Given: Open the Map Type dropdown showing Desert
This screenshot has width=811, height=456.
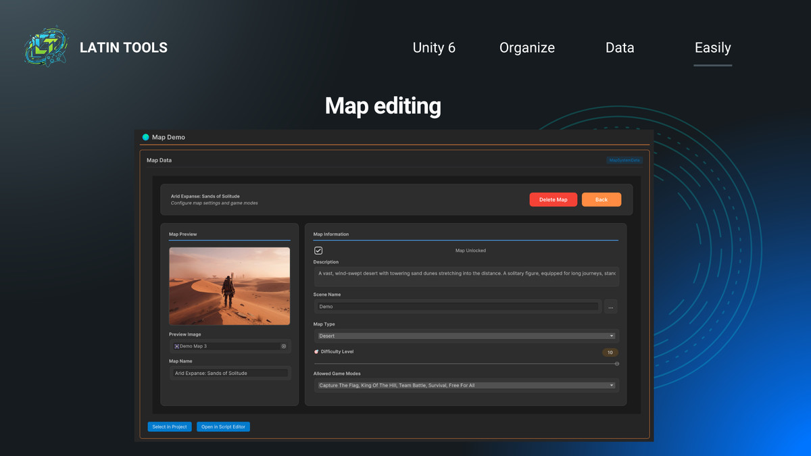Looking at the screenshot, I should tap(466, 336).
